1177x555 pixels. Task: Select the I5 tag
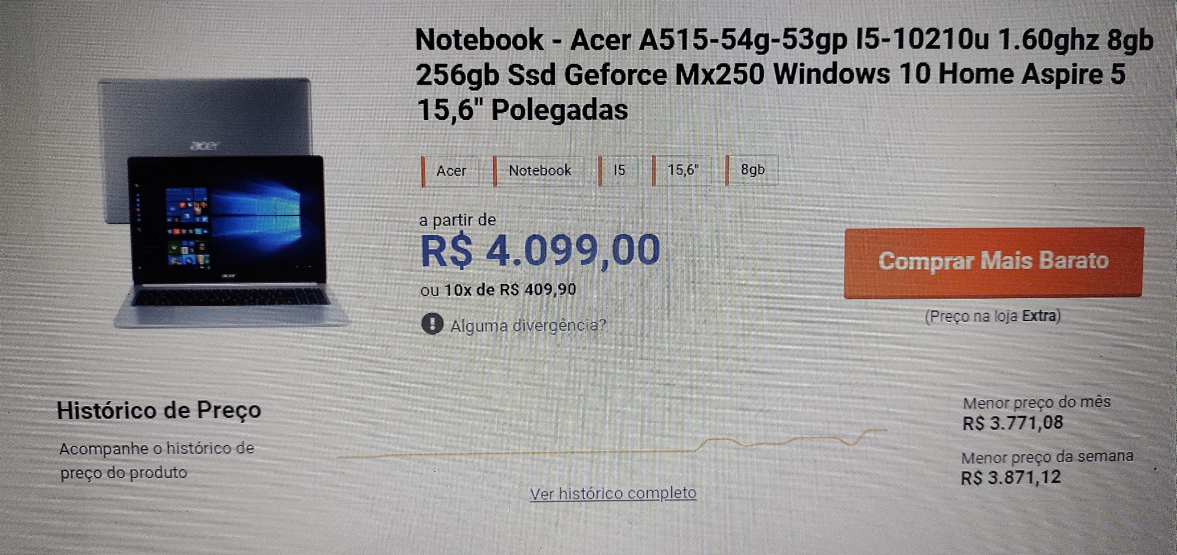pyautogui.click(x=618, y=171)
